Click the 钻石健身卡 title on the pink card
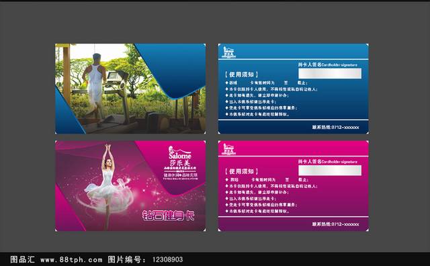The width and height of the screenshot is (430, 266). tap(169, 216)
